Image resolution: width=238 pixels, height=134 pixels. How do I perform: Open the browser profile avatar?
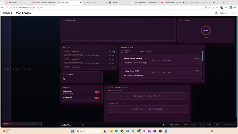coord(221,7)
